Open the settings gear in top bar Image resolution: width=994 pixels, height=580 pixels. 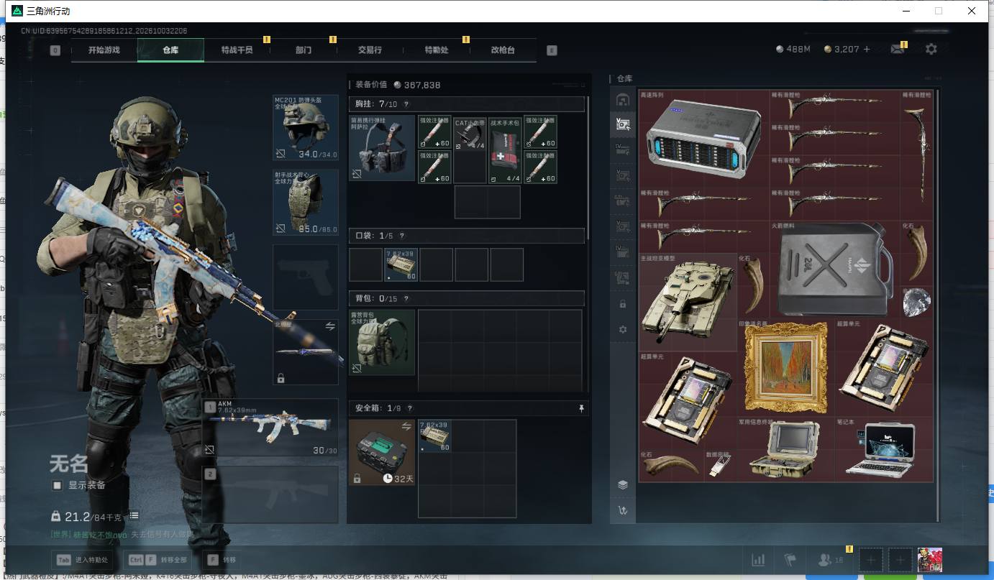(931, 49)
